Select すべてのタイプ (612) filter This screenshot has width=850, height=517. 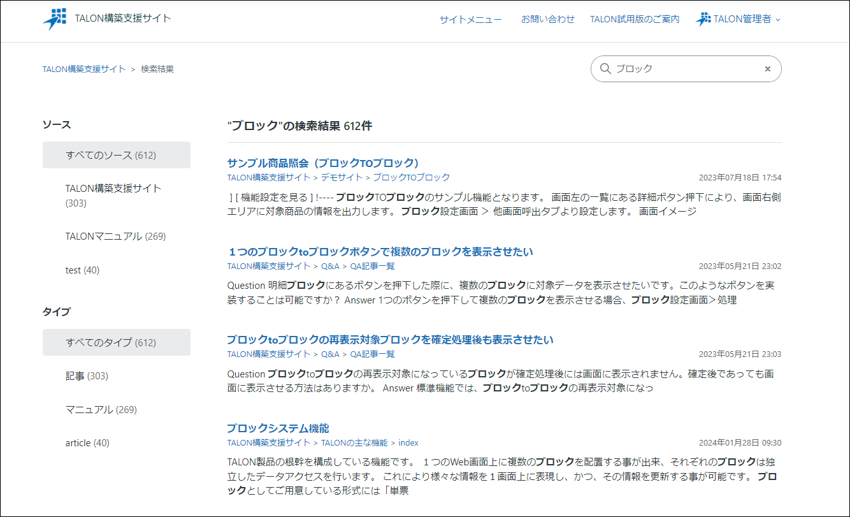click(x=117, y=342)
